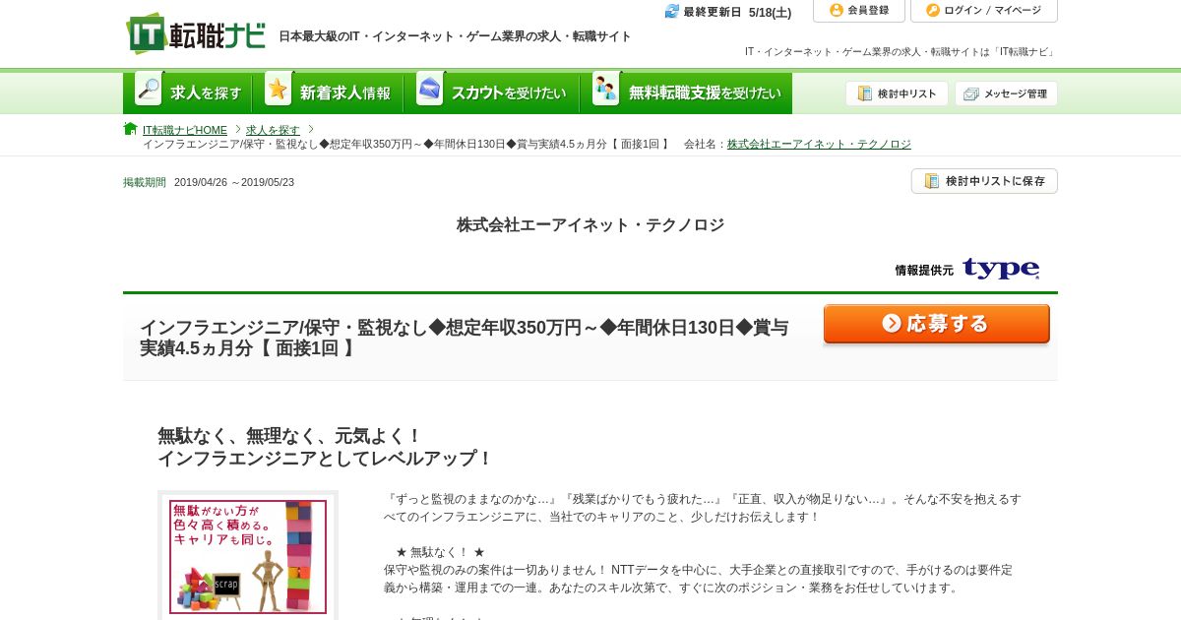Click the headline 無駄なく、無理なく、元気よく！
Image resolution: width=1181 pixels, height=620 pixels.
(289, 435)
